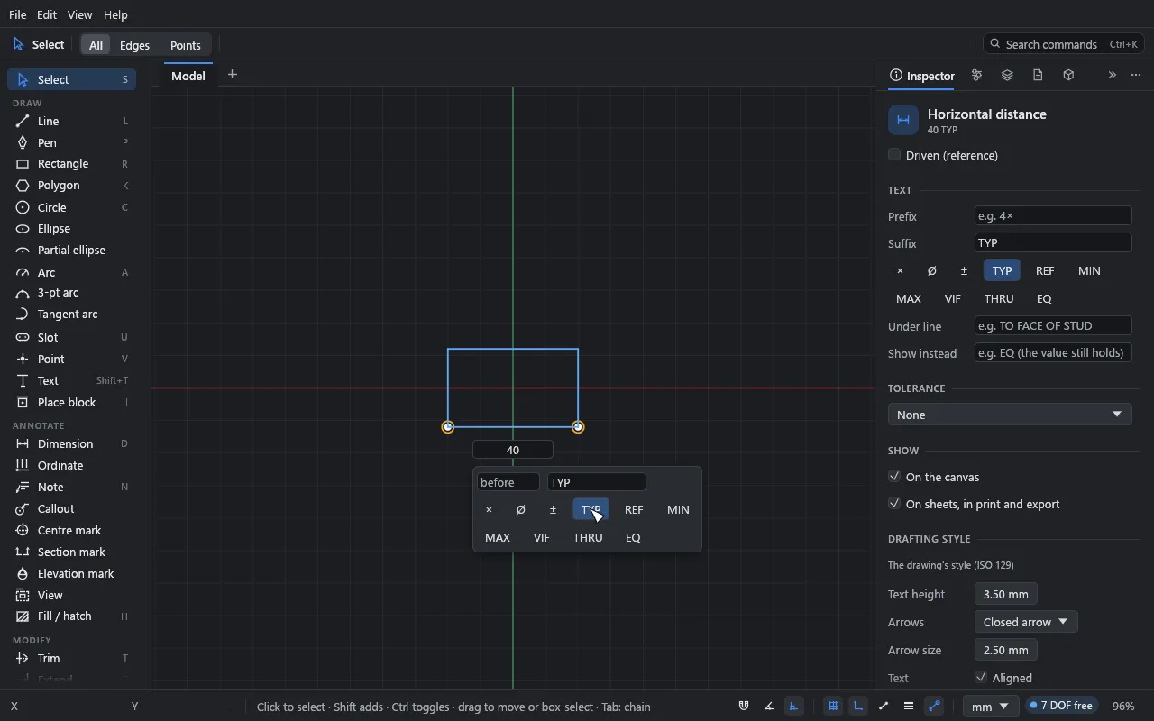Choose the View tool
The width and height of the screenshot is (1154, 721).
coord(72,595)
